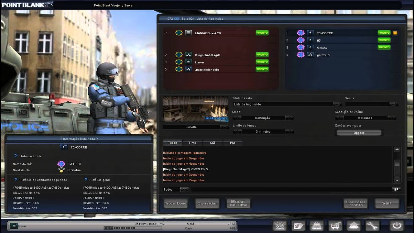Click the Luxville map preview thumbnail

pyautogui.click(x=195, y=109)
